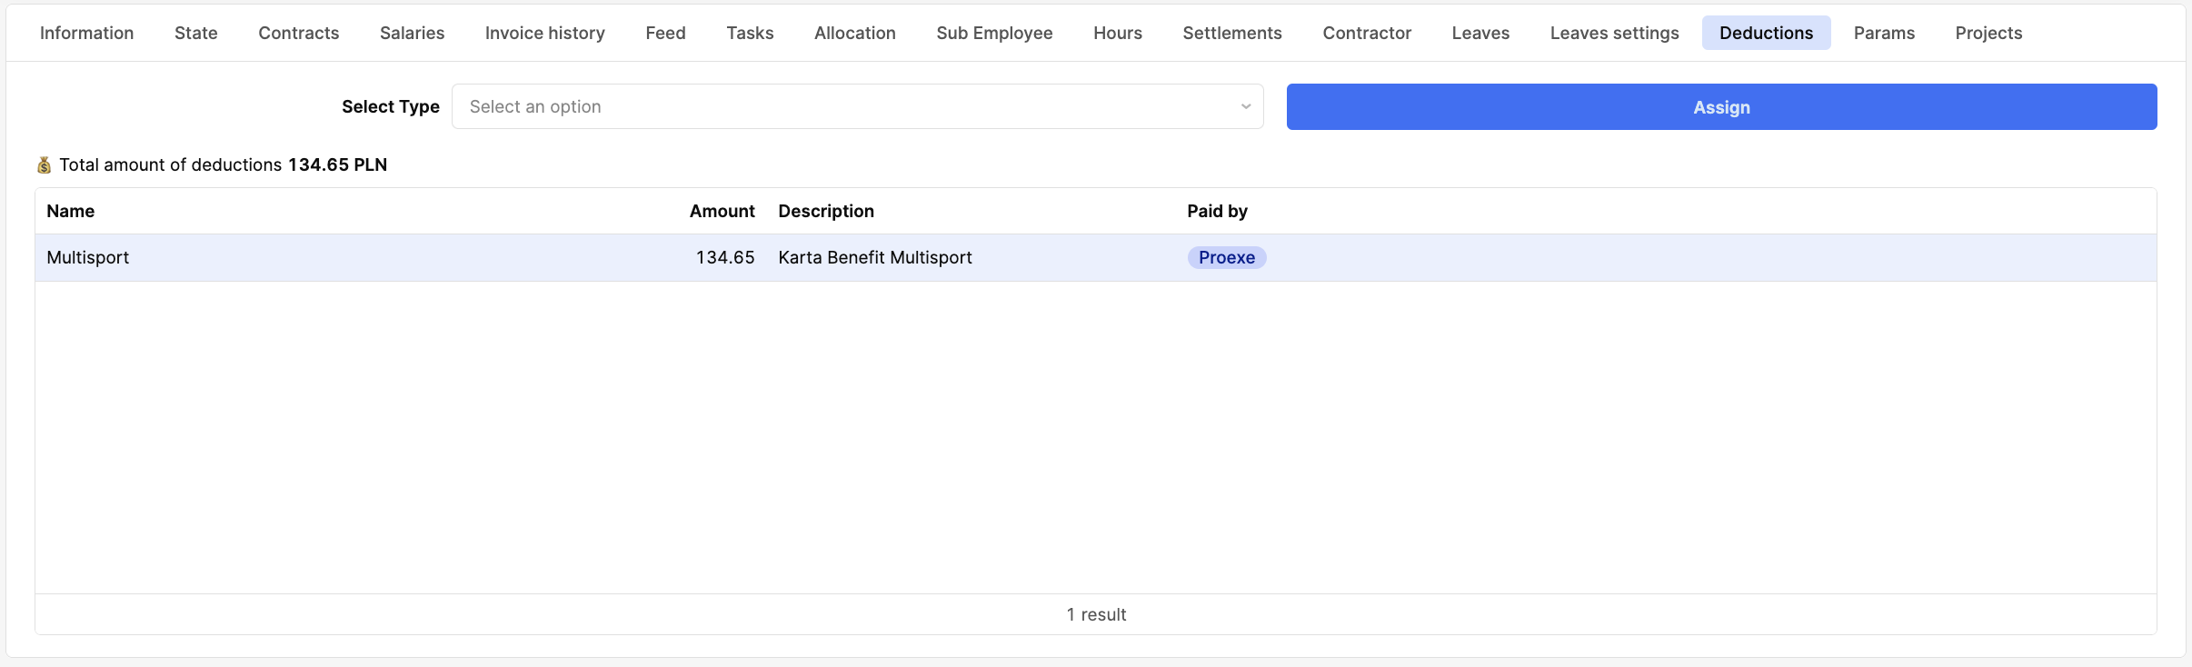Switch to the Information tab
Image resolution: width=2192 pixels, height=667 pixels.
pos(86,33)
